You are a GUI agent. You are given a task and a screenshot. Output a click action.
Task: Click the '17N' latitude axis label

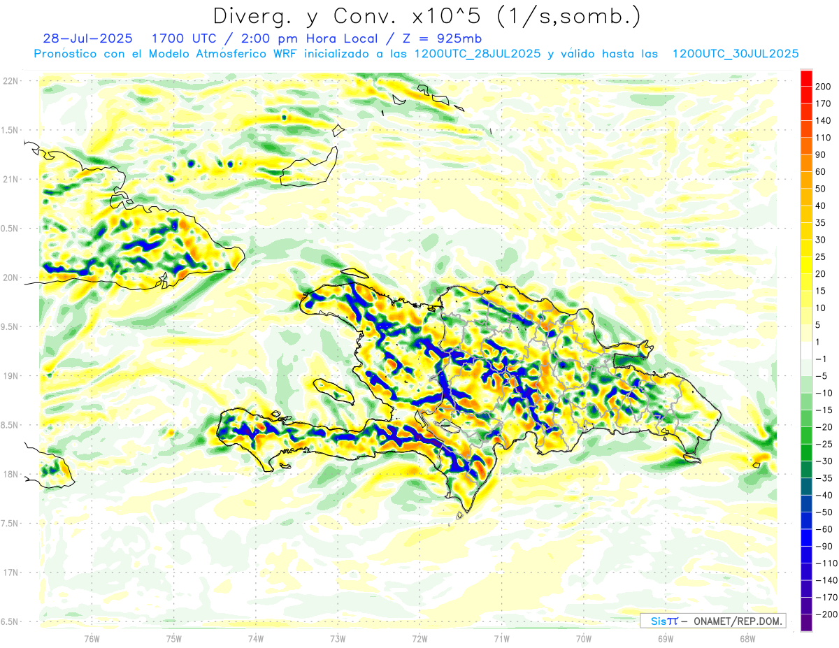click(x=10, y=573)
